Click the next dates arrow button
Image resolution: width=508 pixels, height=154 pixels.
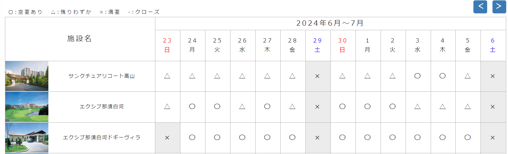pos(499,7)
